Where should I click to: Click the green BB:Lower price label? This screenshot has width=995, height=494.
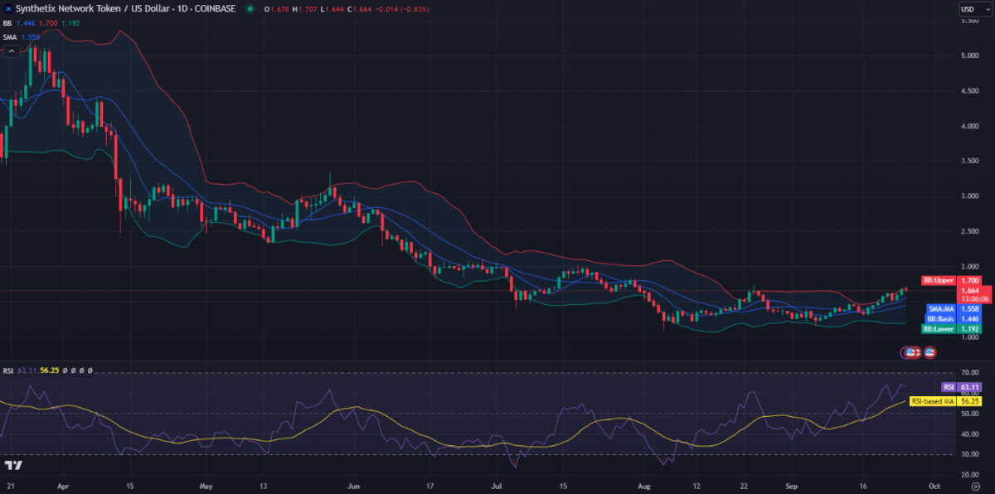pyautogui.click(x=940, y=329)
